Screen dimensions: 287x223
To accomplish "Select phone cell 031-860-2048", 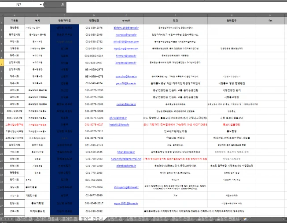I will [x=94, y=35].
